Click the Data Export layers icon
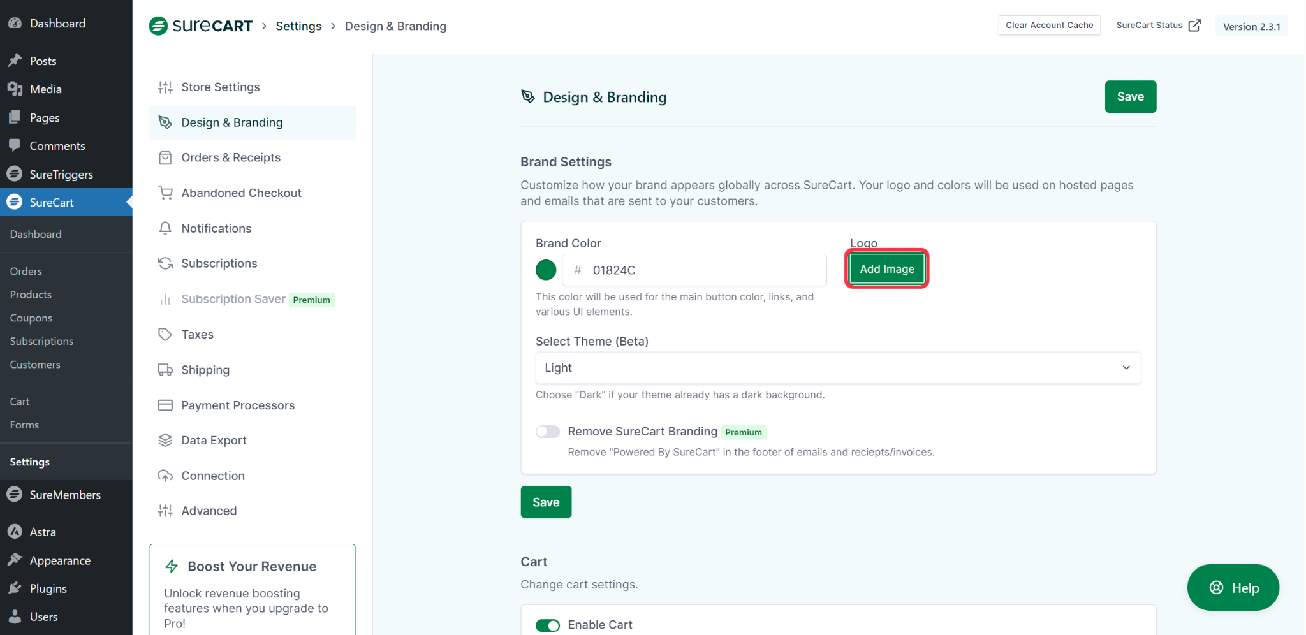Viewport: 1306px width, 635px height. (165, 441)
